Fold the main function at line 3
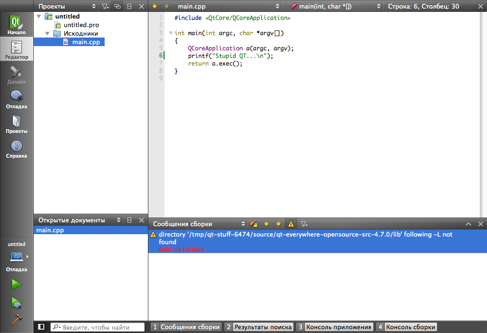This screenshot has height=333, width=487. (171, 33)
